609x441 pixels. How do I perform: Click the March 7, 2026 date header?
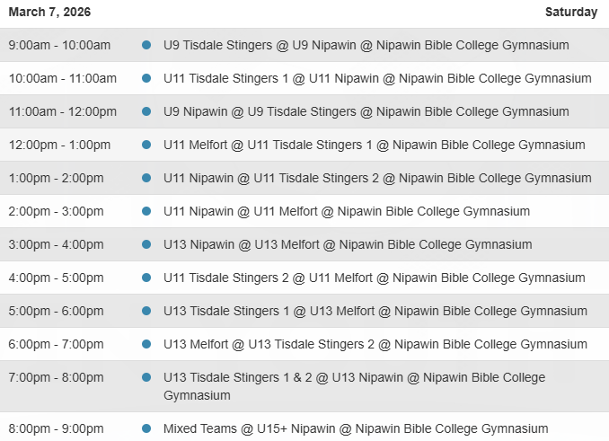[49, 13]
